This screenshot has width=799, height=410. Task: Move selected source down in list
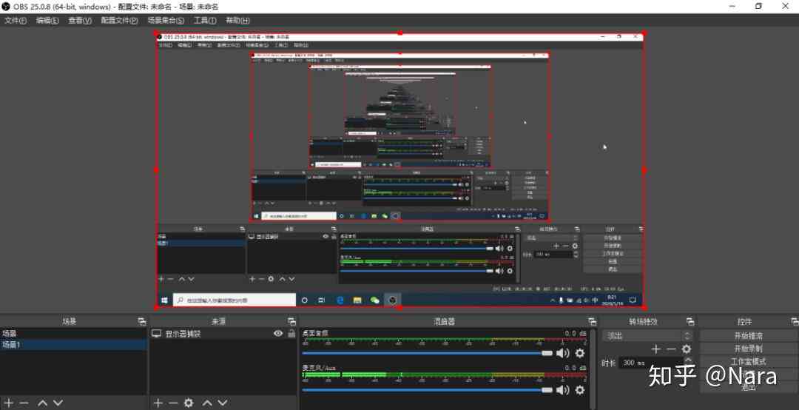[x=222, y=403]
